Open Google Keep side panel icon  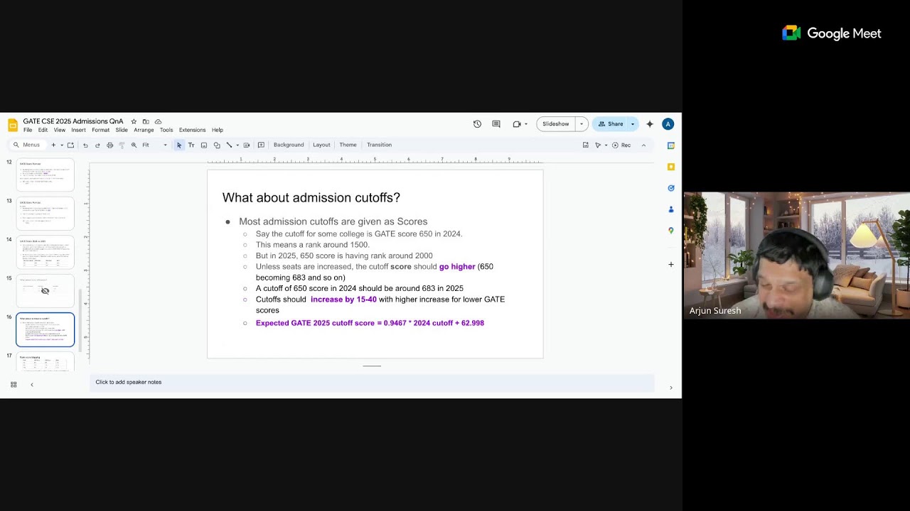(x=671, y=167)
